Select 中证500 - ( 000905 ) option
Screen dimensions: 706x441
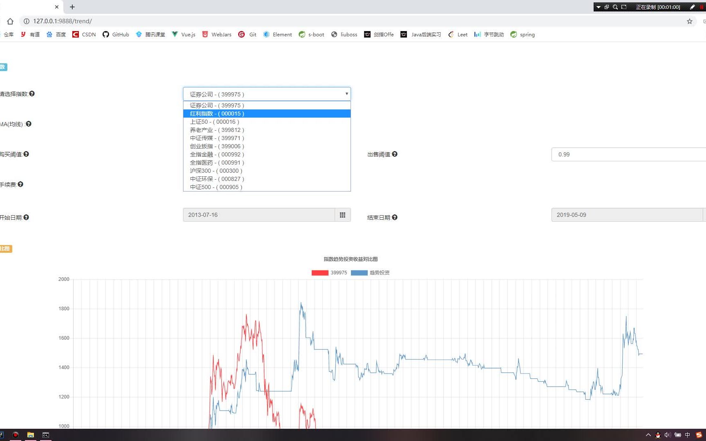pyautogui.click(x=267, y=187)
